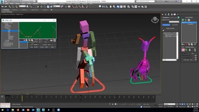
Task: Open the Rendered Frame Window icon
Action: pyautogui.click(x=136, y=7)
